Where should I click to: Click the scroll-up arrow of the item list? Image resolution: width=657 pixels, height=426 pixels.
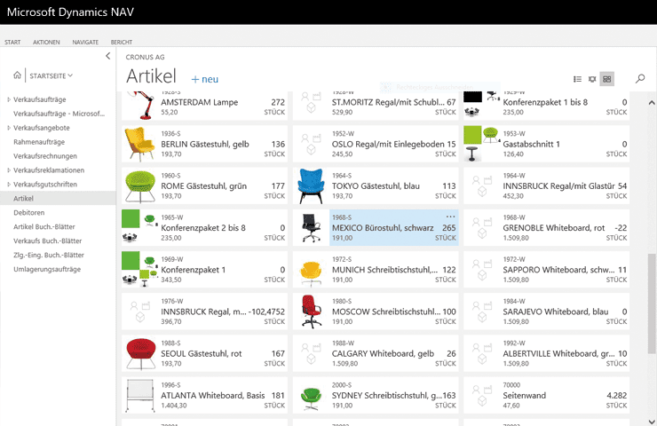(652, 95)
